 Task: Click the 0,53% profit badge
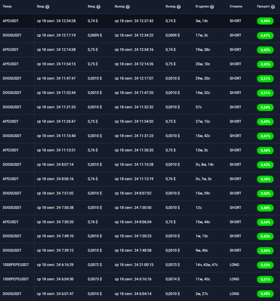click(265, 265)
